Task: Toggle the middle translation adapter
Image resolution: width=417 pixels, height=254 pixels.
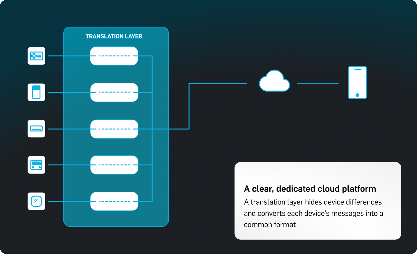Action: pos(114,128)
